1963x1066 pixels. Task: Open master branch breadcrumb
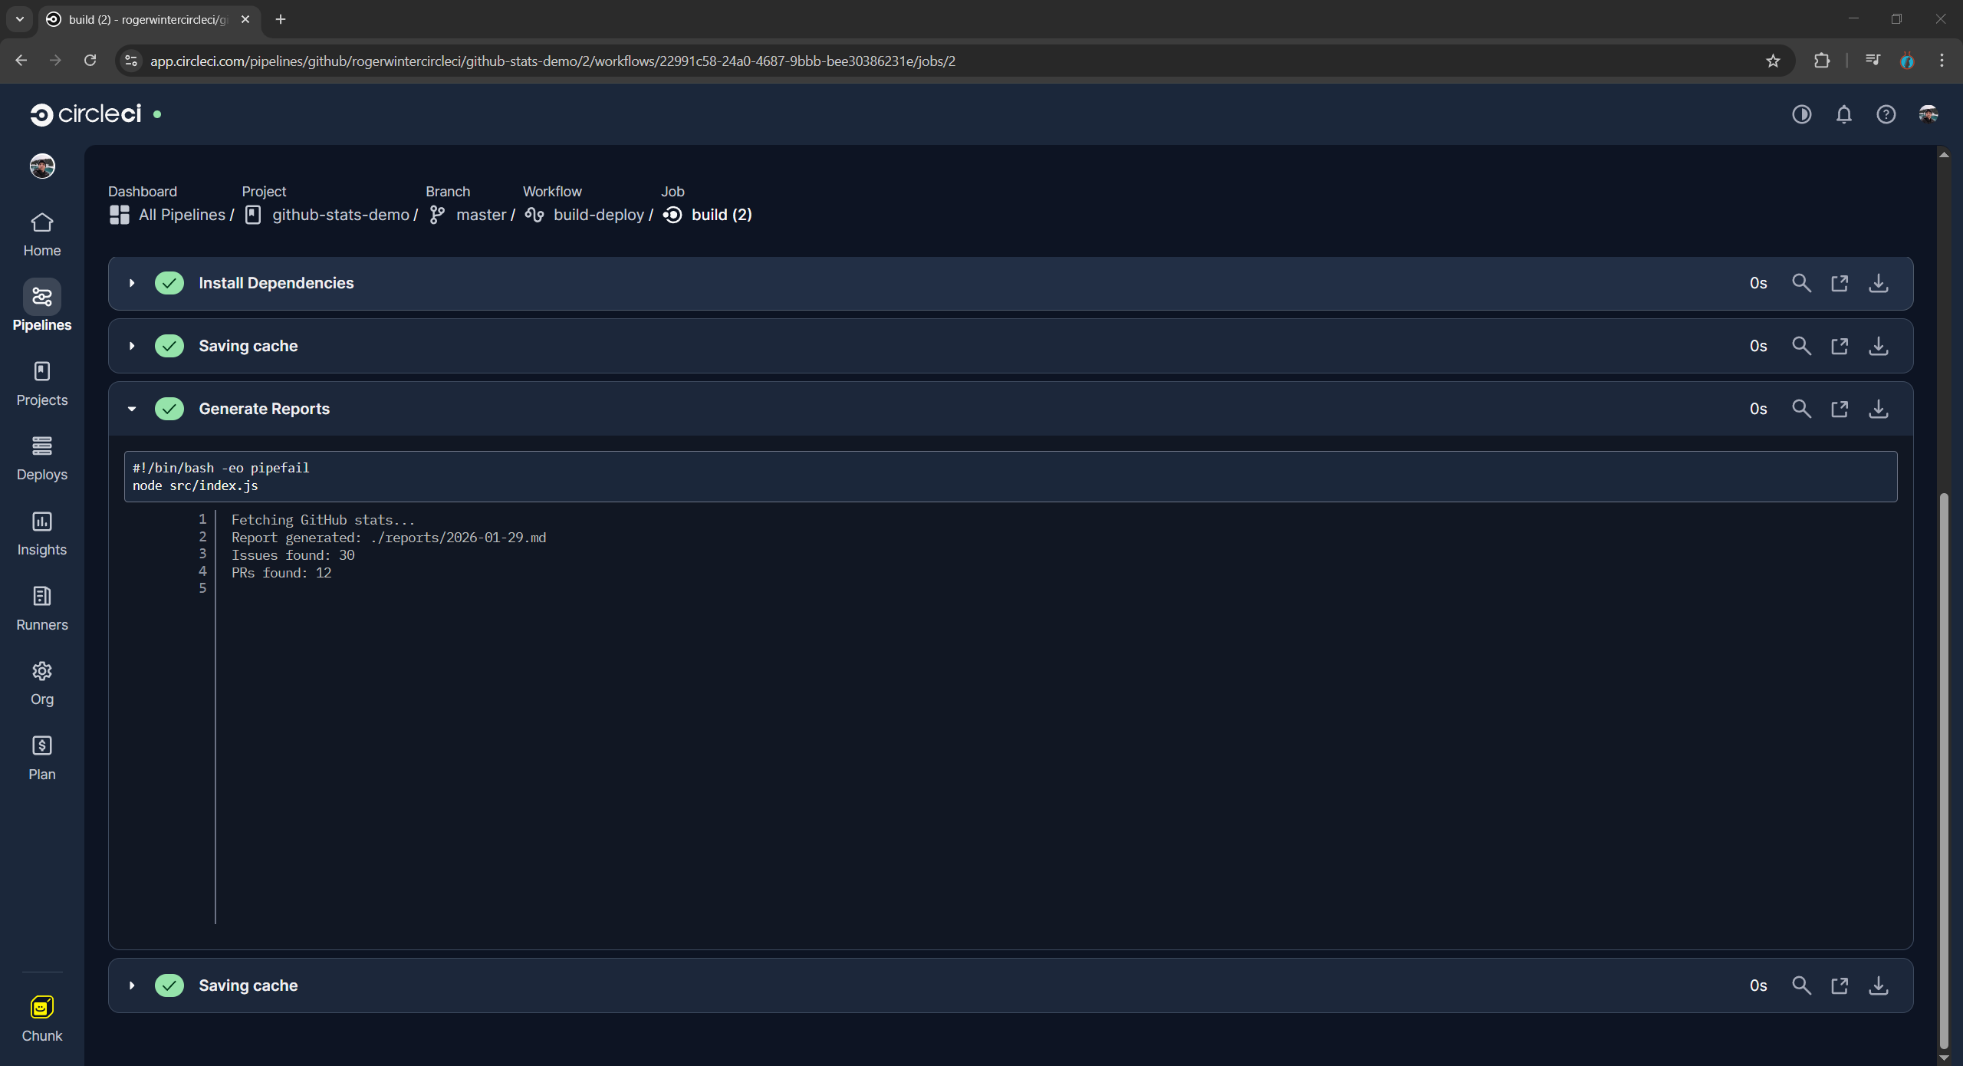click(x=468, y=215)
